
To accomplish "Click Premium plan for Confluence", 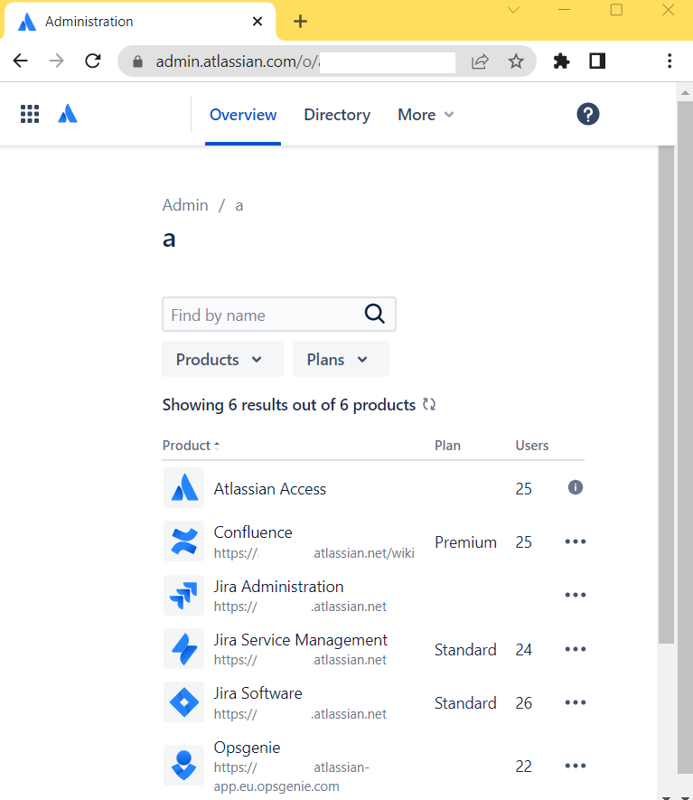I will [465, 541].
